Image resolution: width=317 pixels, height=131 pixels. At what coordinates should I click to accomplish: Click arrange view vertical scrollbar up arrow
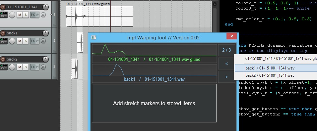[215, 4]
